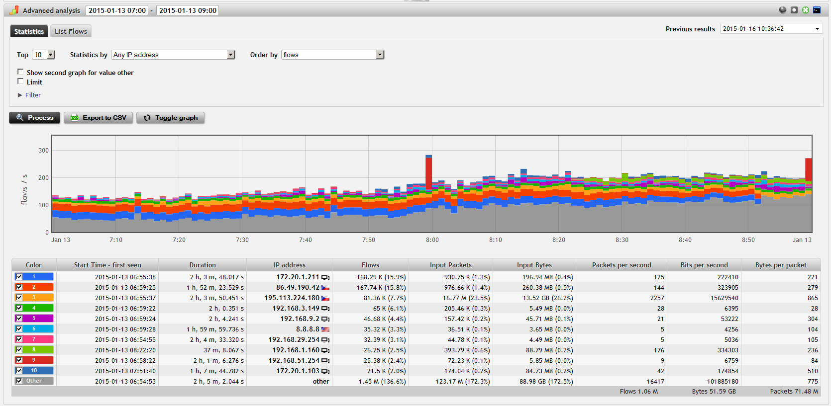Enable Show second graph for value other
The image size is (831, 406).
point(20,72)
